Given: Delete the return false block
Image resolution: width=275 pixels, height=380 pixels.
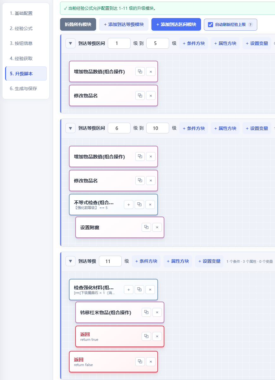Looking at the screenshot, I should pyautogui.click(x=151, y=362).
